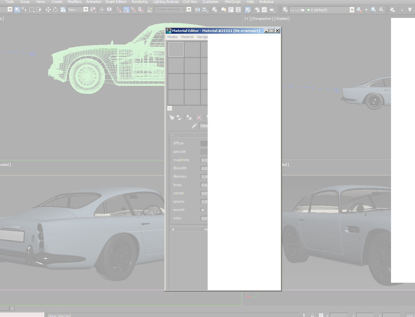
Task: Select the Move transform tool
Action: pos(48,10)
